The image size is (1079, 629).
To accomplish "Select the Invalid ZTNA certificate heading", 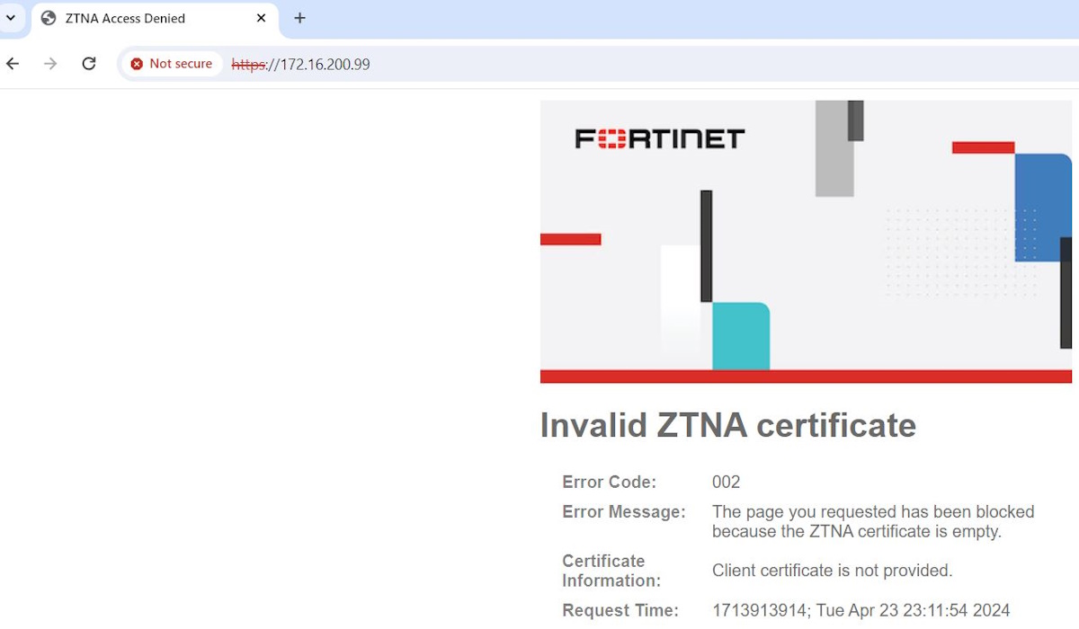I will click(727, 425).
